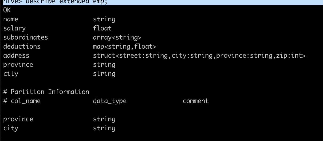Click the '# Partition Information' heading
The image size is (323, 141).
(46, 92)
